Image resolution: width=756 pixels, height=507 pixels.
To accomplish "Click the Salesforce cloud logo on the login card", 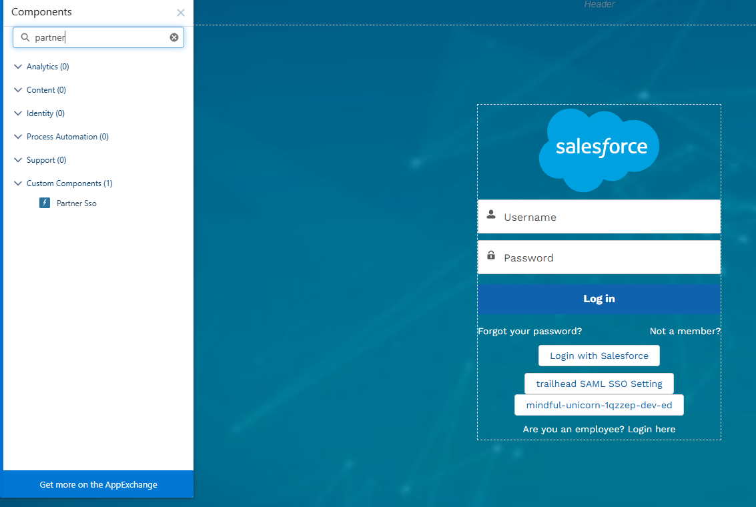I will pos(599,149).
